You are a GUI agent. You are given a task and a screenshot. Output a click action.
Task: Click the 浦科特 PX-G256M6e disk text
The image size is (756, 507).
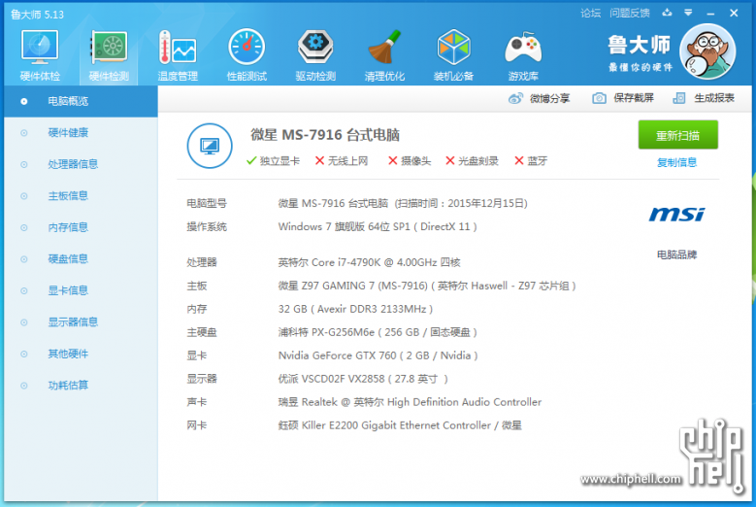click(x=378, y=332)
